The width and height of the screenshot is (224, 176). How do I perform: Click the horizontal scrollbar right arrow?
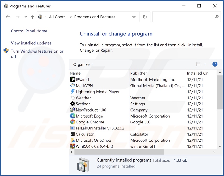pos(214,152)
